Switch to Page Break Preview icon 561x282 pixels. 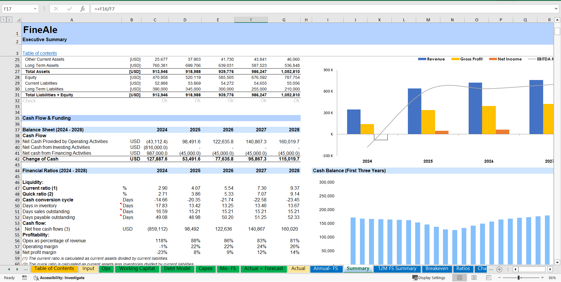[488, 278]
